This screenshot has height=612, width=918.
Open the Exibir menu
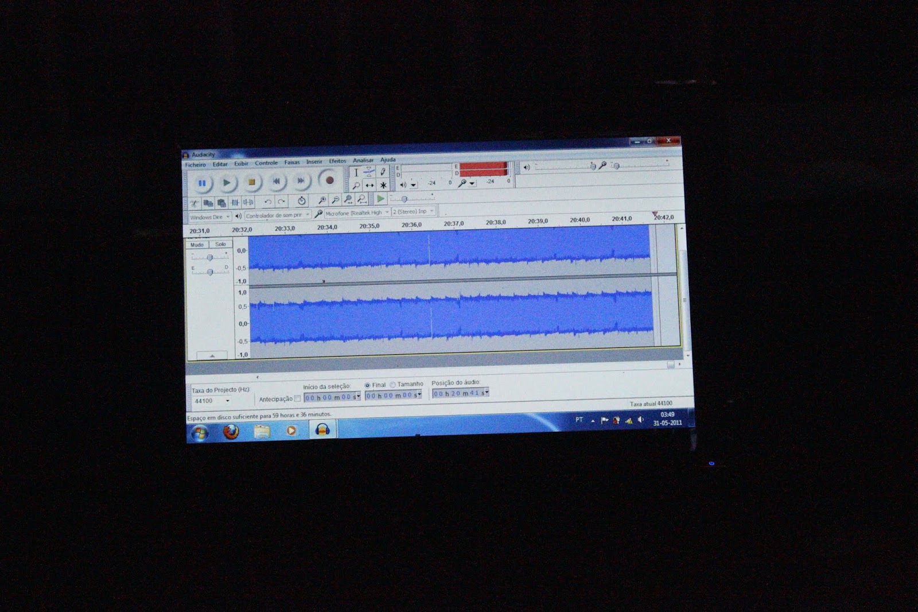(x=241, y=164)
